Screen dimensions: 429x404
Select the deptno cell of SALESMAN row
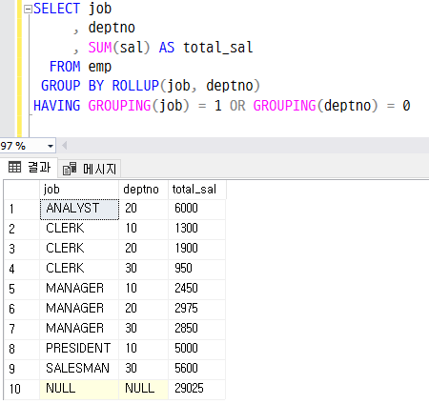coord(143,369)
